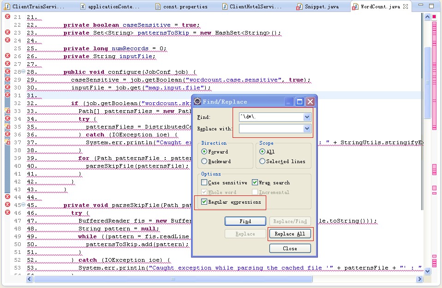442x288 pixels.
Task: Open the Find field history dropdown
Action: (x=307, y=118)
